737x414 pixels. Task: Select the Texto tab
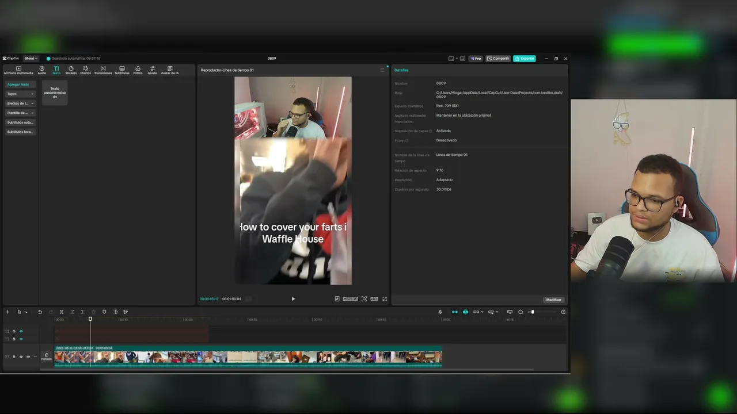tap(56, 70)
